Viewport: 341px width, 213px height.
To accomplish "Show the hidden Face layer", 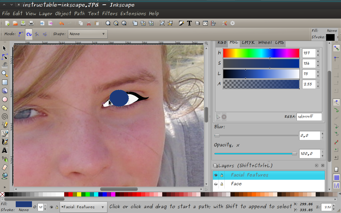I will point(216,184).
